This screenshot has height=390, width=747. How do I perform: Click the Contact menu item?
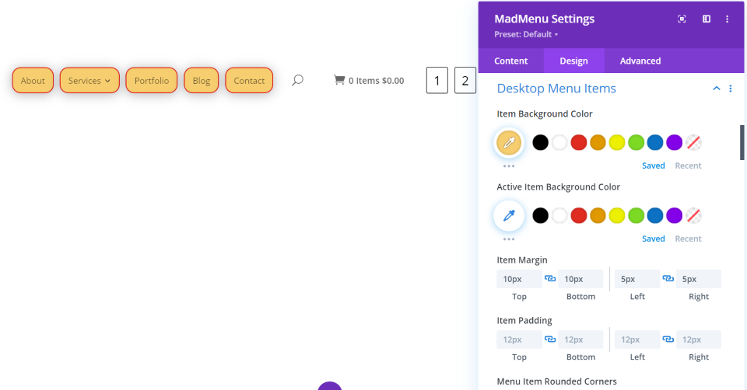[x=249, y=80]
